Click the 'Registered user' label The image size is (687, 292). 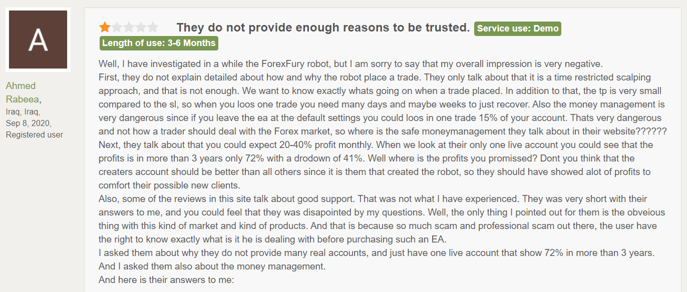coord(35,135)
